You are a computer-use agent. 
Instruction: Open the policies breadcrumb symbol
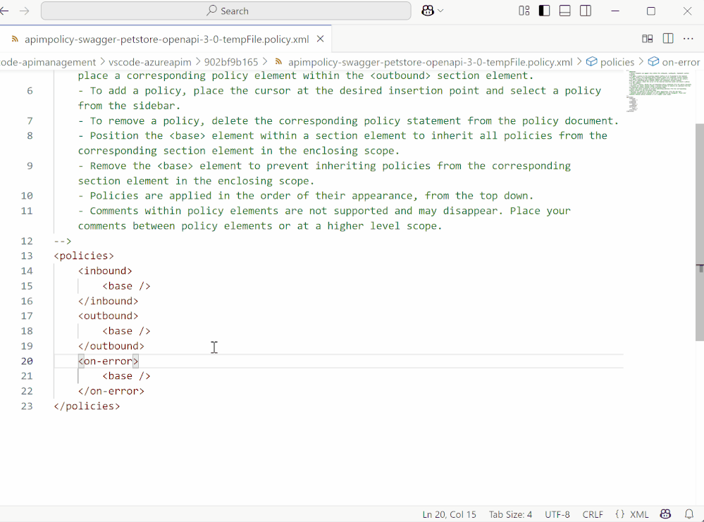click(617, 62)
